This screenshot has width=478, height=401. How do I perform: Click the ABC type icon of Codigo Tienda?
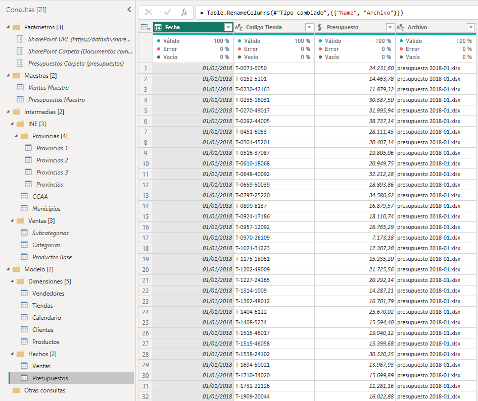click(238, 27)
